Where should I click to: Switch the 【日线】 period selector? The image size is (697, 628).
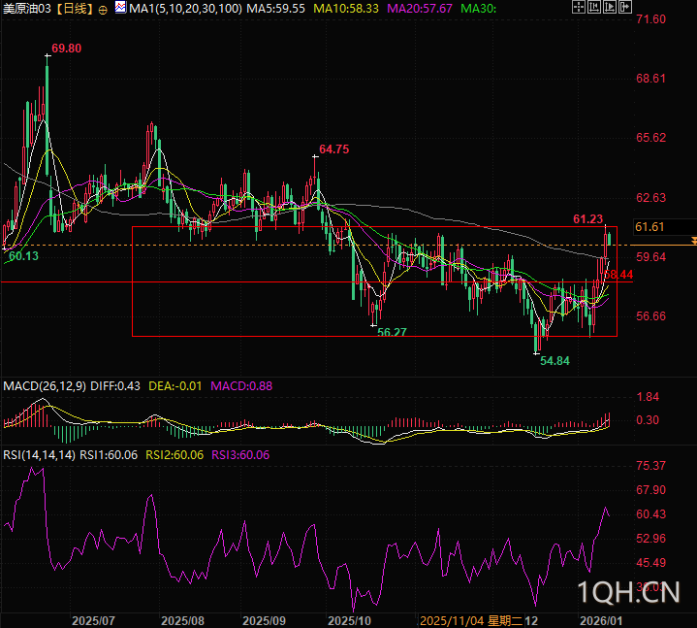[74, 9]
